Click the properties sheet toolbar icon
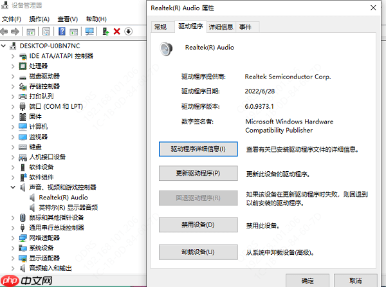 coord(46,32)
